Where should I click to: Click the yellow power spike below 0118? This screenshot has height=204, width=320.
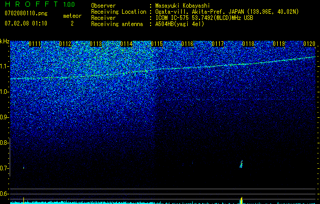coord(241,200)
